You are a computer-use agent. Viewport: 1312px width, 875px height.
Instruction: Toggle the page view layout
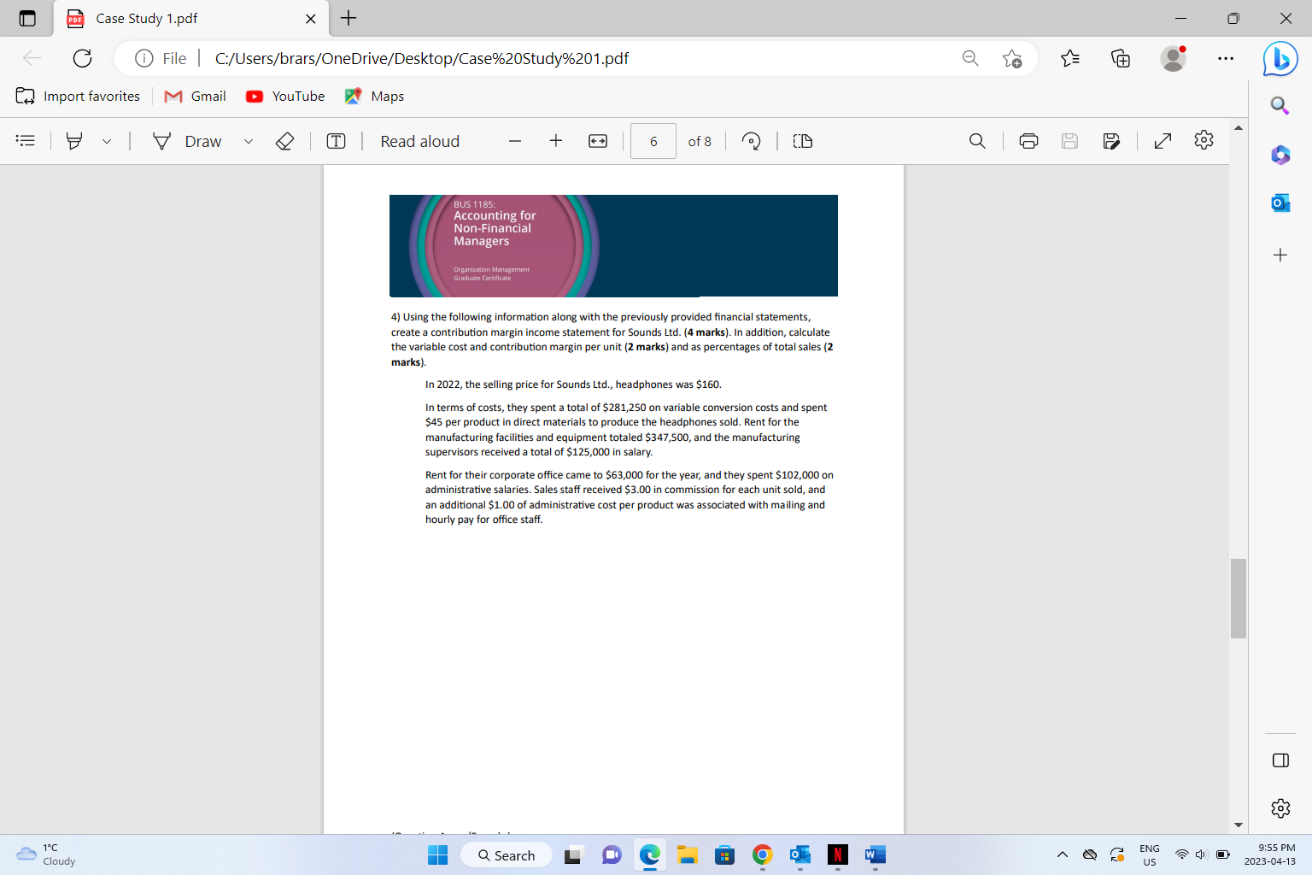(802, 141)
